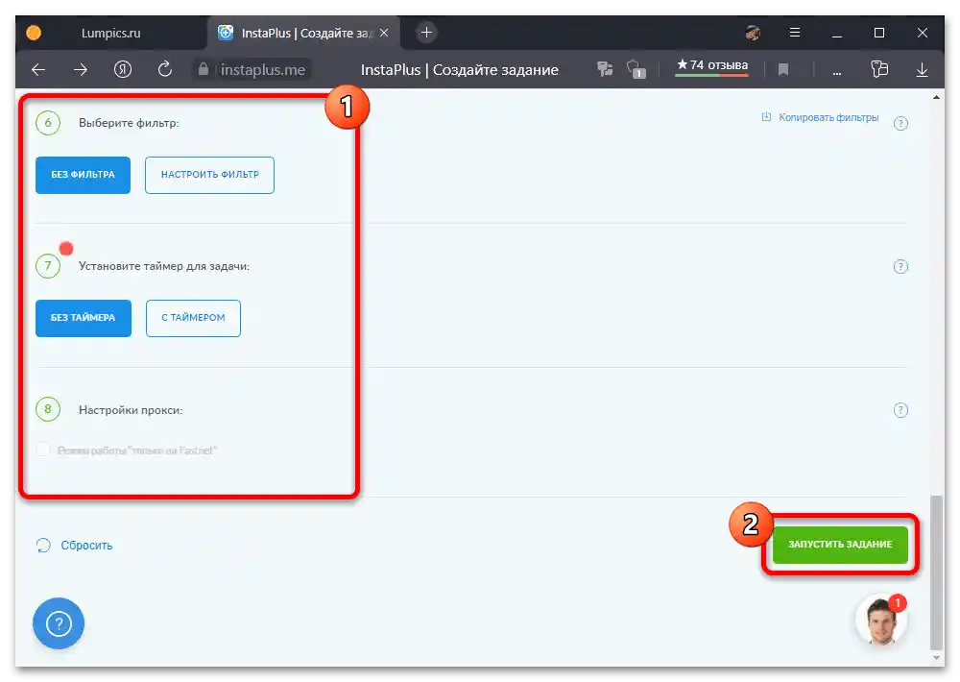Click the step 8 number circle

point(48,409)
